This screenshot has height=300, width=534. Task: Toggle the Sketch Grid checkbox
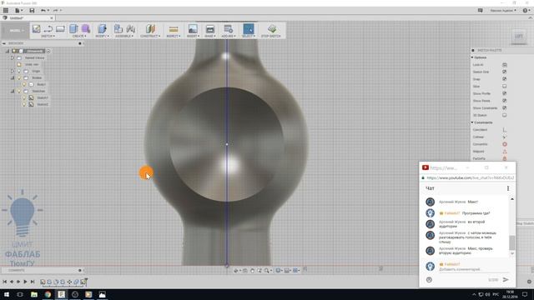(504, 72)
